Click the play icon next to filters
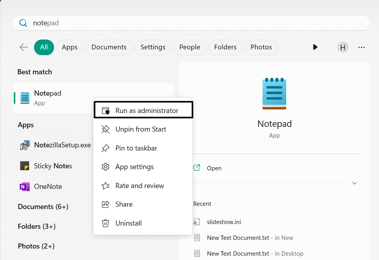The width and height of the screenshot is (379, 260). (315, 47)
